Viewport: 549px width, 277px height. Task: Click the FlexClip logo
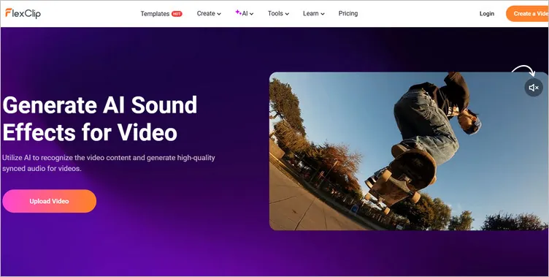pyautogui.click(x=23, y=13)
